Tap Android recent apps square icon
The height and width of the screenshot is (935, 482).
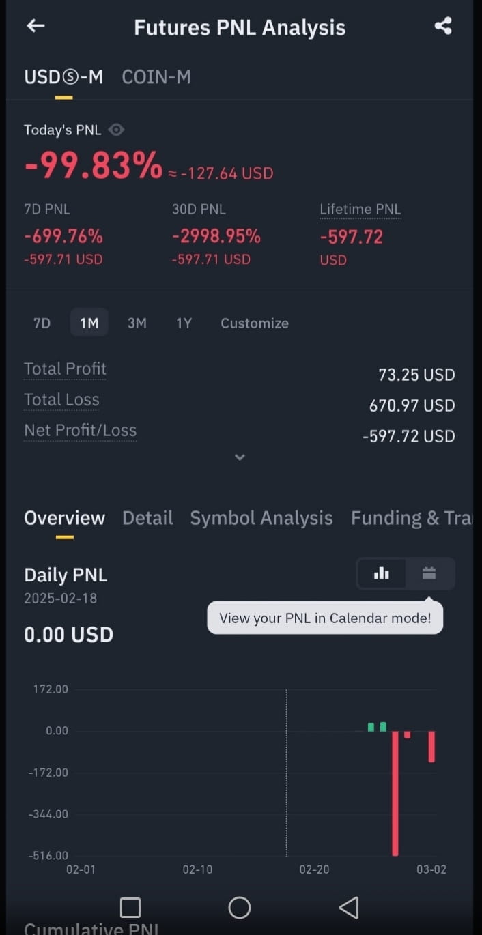pos(130,908)
